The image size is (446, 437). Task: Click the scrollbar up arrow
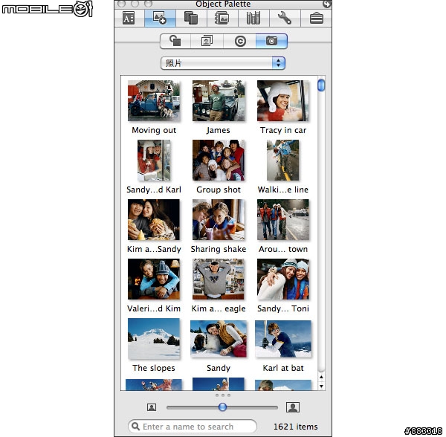(321, 377)
